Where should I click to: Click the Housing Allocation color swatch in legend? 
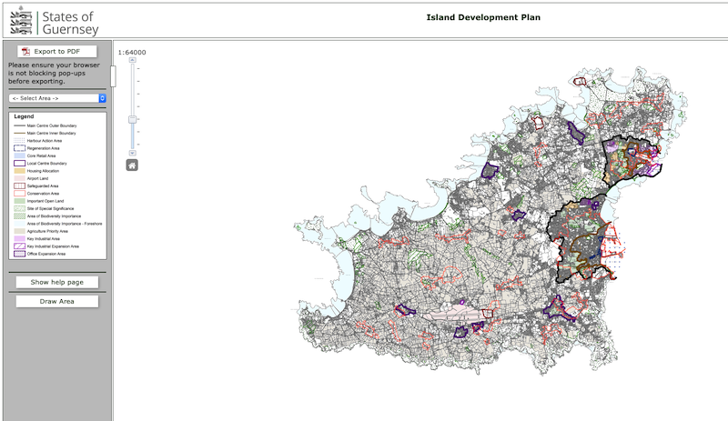pos(19,171)
